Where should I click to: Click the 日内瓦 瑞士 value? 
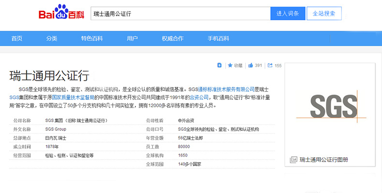point(56,138)
